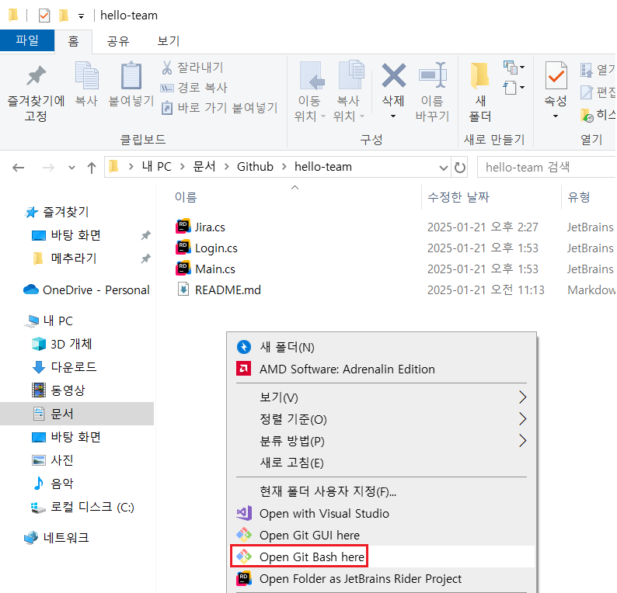Image resolution: width=617 pixels, height=593 pixels.
Task: Open the New item dropdown icon
Action: coord(514,68)
